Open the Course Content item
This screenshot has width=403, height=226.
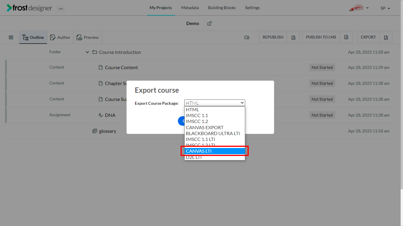pos(122,67)
